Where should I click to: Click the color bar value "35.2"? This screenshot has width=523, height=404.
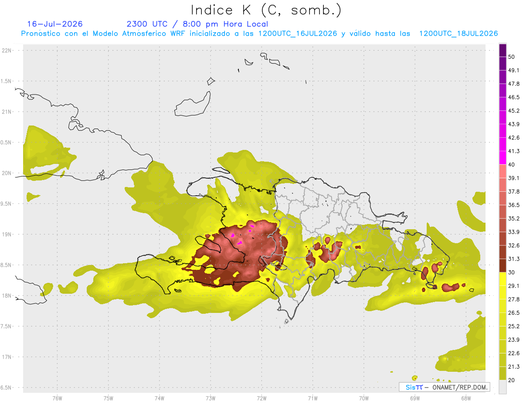514,218
